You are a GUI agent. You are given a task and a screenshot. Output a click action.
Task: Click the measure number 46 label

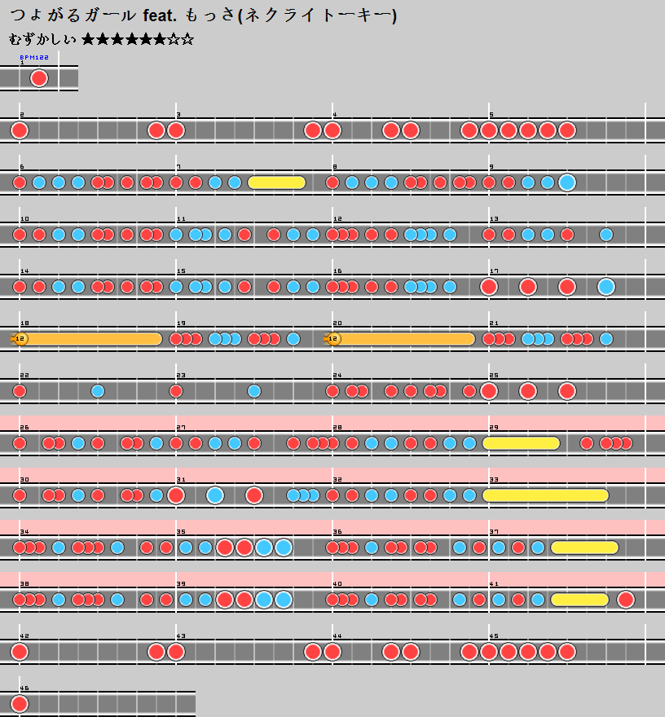tap(24, 688)
